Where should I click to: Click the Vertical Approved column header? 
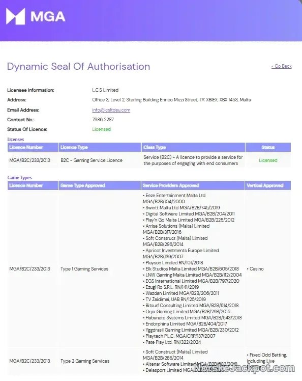tap(268, 185)
